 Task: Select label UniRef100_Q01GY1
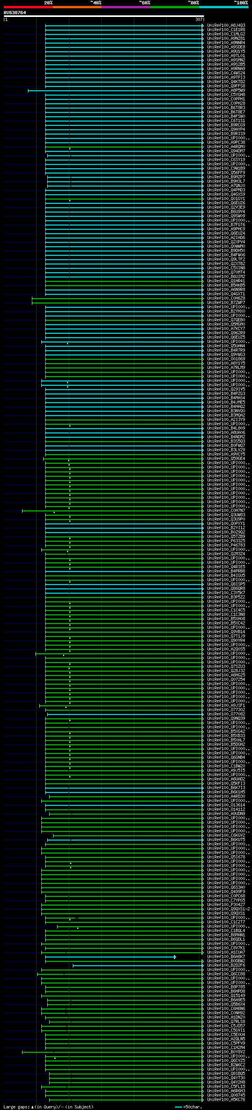(x=226, y=198)
